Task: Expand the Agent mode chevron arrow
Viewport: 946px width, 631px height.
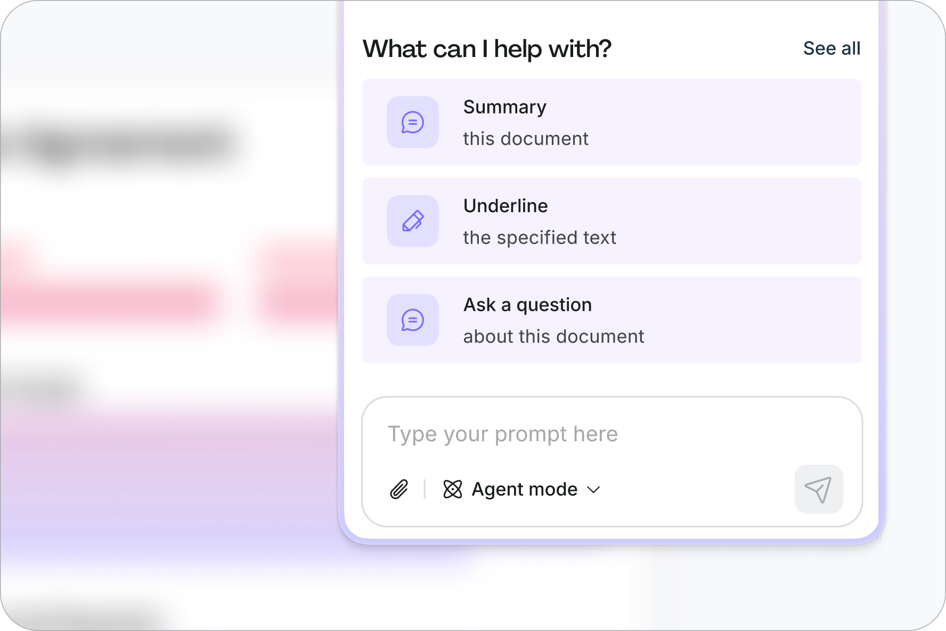Action: click(x=593, y=490)
